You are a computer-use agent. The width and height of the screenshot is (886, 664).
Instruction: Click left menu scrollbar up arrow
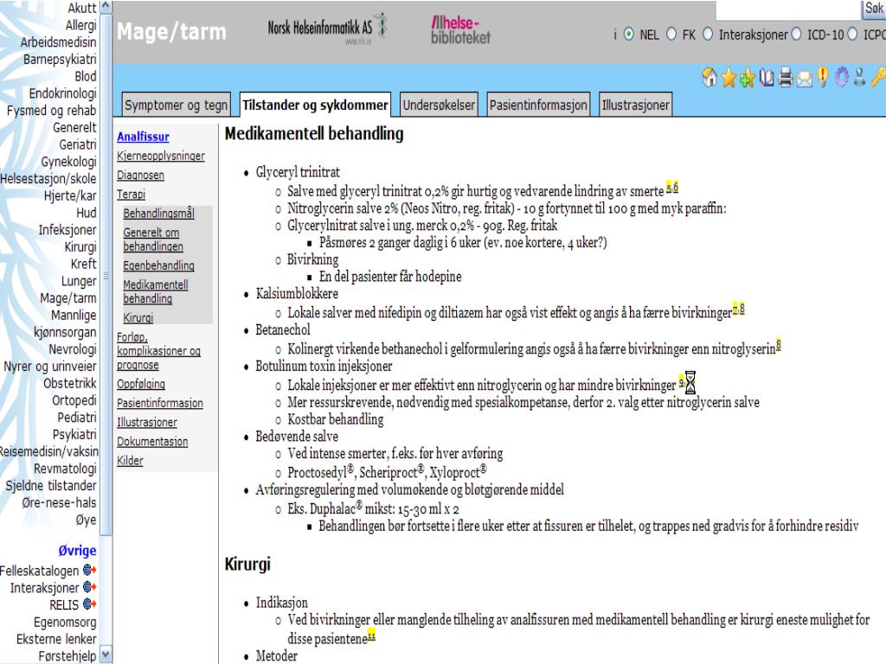click(106, 7)
